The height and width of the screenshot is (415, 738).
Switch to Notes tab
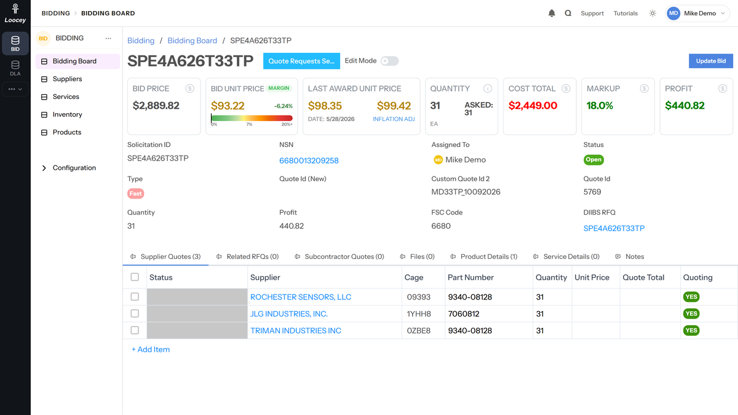630,256
